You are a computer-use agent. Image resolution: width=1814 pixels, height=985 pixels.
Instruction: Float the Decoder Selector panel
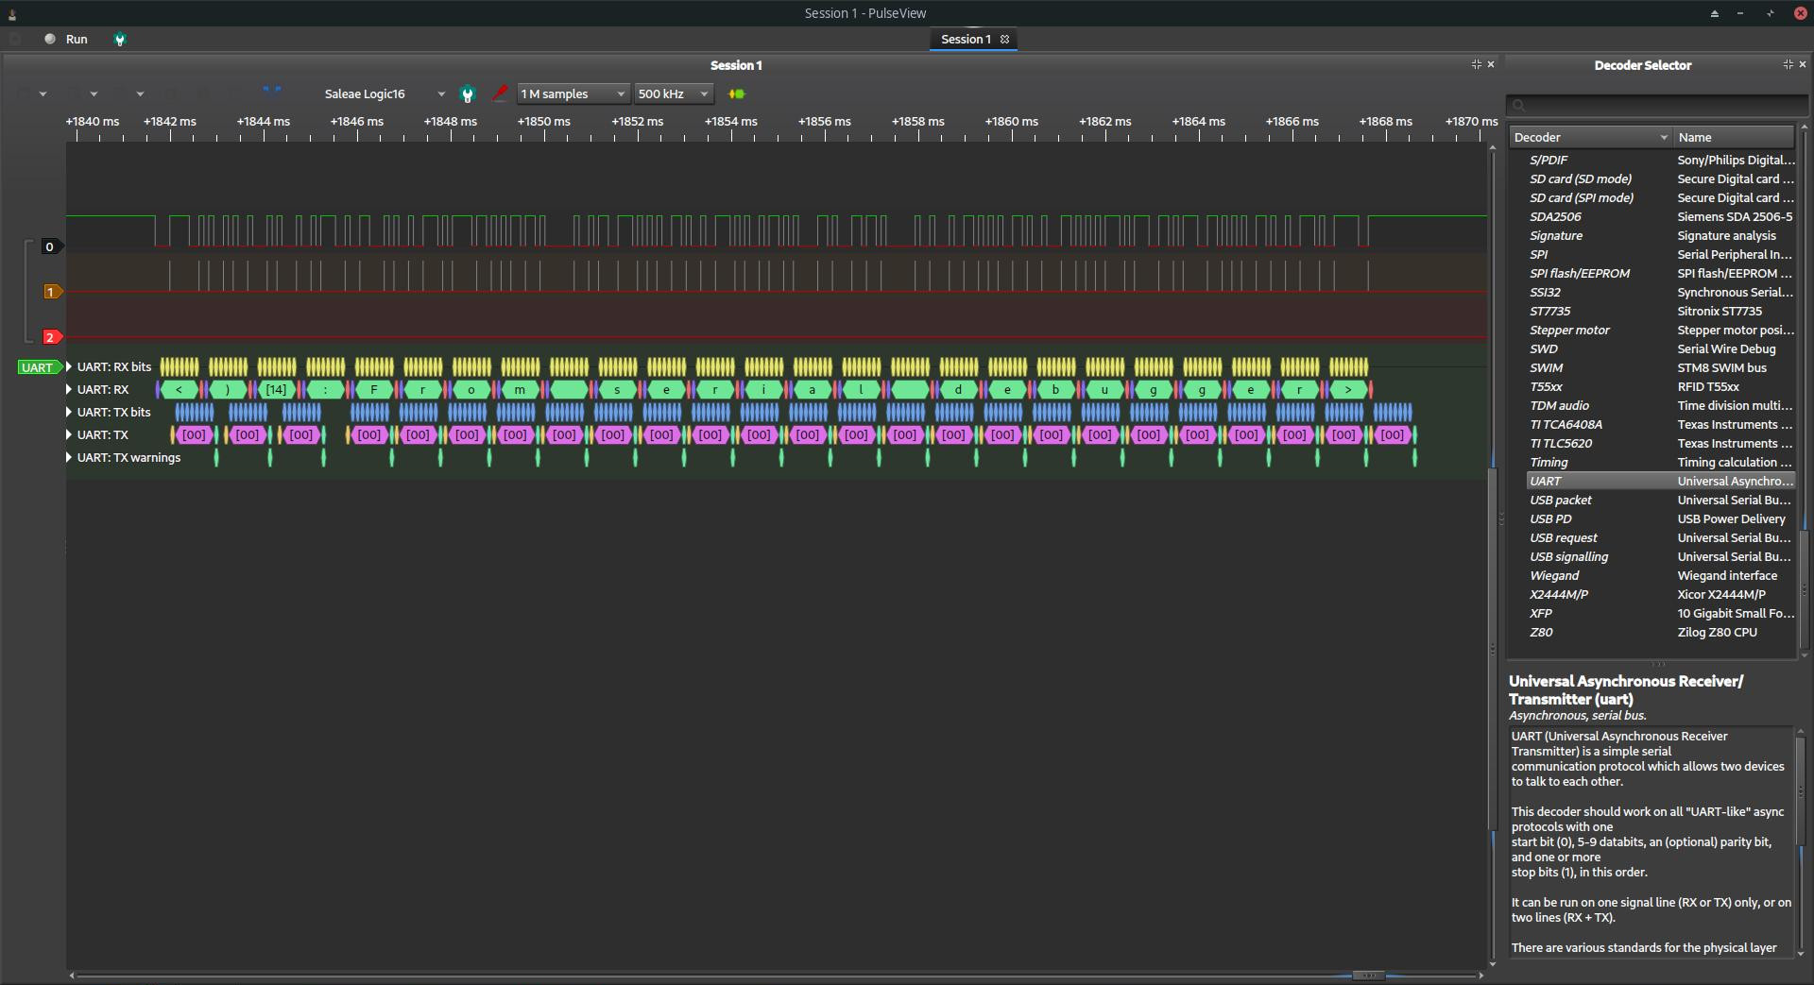click(x=1788, y=64)
